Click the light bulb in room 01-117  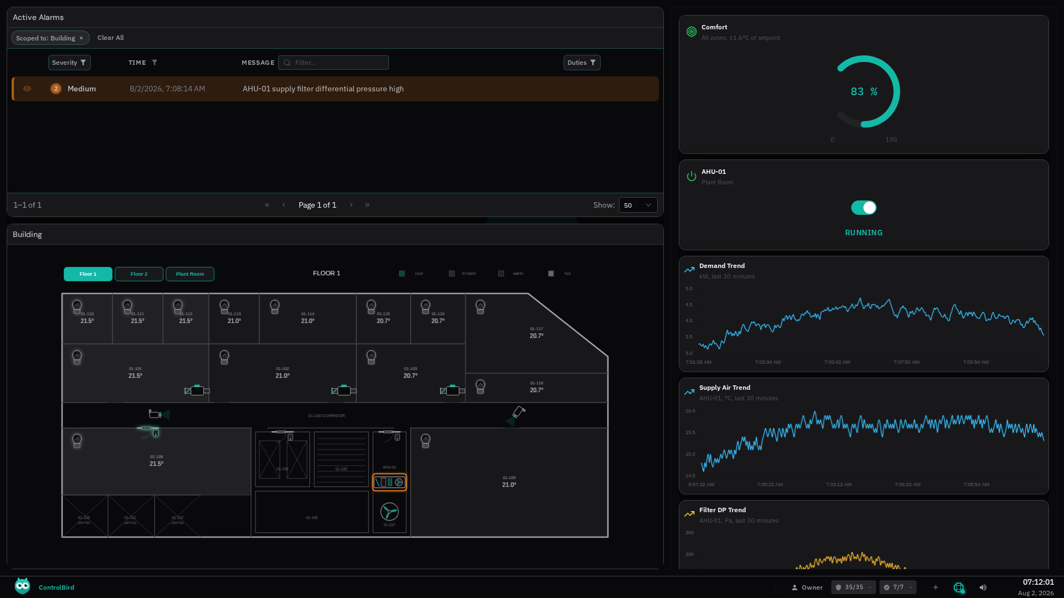pos(480,307)
